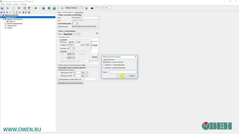Click the blue globe icon in toolbar

[x=54, y=8]
